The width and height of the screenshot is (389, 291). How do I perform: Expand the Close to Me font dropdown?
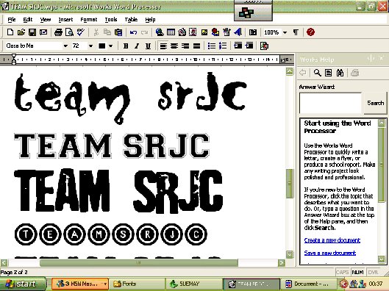click(x=65, y=46)
